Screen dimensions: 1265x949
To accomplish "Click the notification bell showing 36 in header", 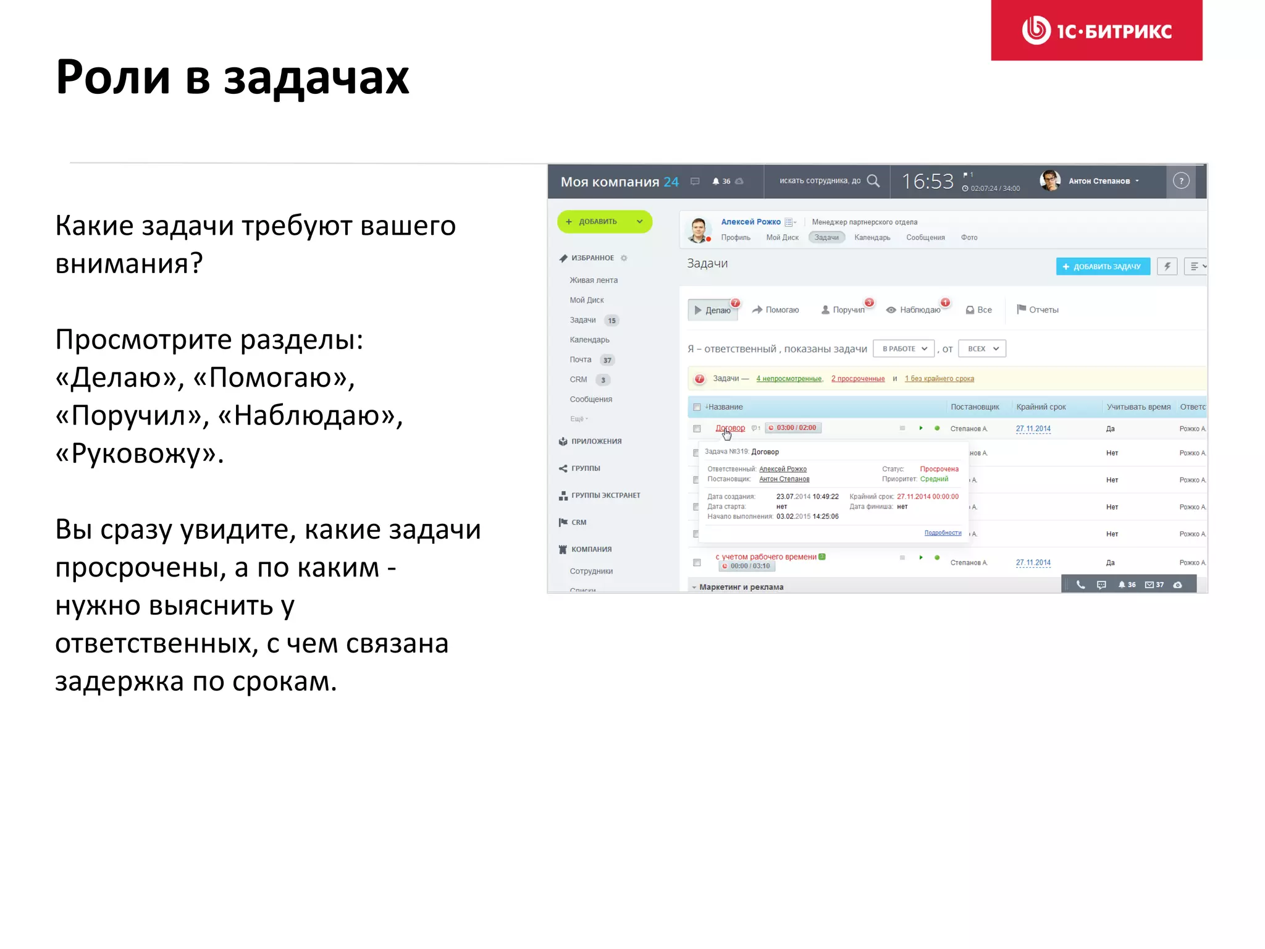I will [720, 181].
